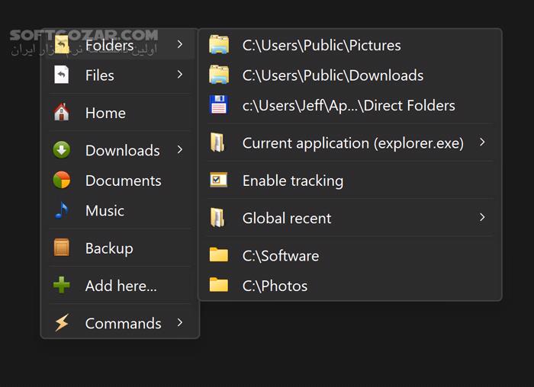Click the green Downloads arrow icon
The width and height of the screenshot is (534, 387).
[x=62, y=150]
